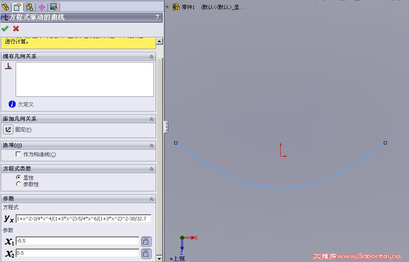Switch to the PropertyManager tab
The height and width of the screenshot is (262, 409).
[x=17, y=7]
